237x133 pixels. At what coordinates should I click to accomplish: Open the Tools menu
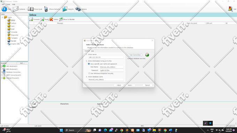pyautogui.click(x=8, y=5)
